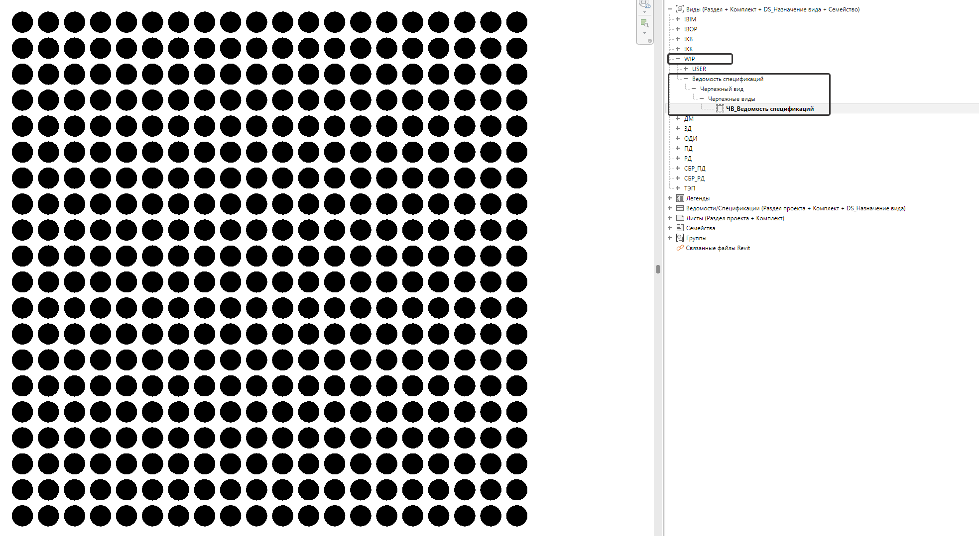
Task: Select the ЧВ_Ведомость спецификаций drafting view
Action: (769, 109)
